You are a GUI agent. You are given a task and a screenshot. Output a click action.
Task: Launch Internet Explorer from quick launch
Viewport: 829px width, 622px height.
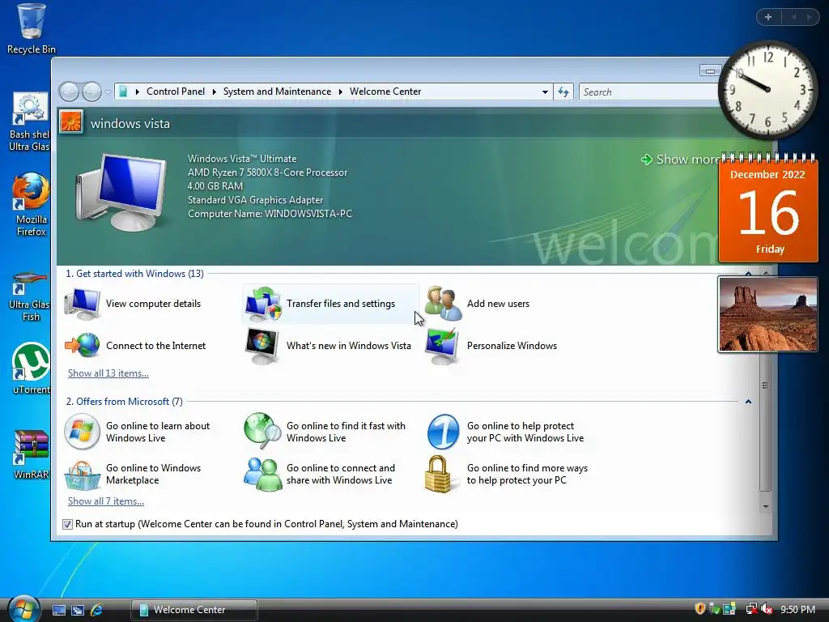[x=97, y=610]
